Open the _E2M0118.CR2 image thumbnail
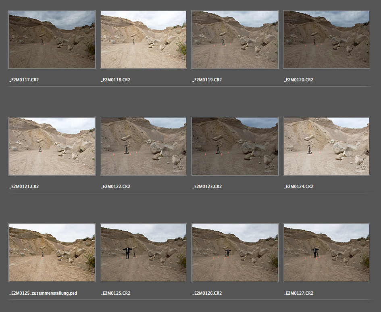Image resolution: width=381 pixels, height=312 pixels. (x=144, y=39)
